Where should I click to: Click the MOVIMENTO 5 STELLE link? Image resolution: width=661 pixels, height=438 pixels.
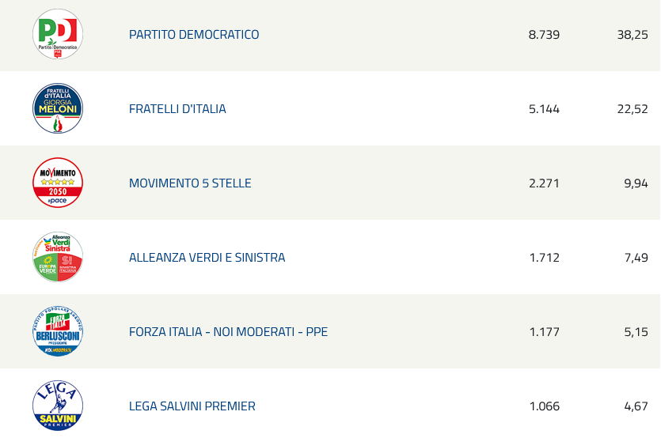(190, 183)
